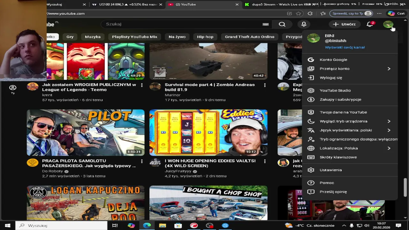Open Task View on the taskbar
The height and width of the screenshot is (230, 409).
115,226
